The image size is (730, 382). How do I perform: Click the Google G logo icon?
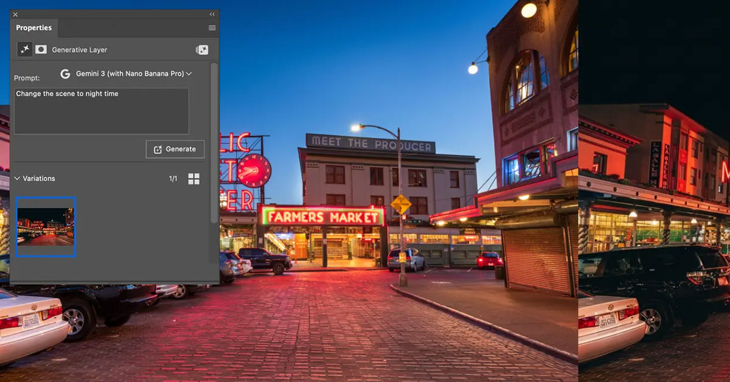[65, 74]
